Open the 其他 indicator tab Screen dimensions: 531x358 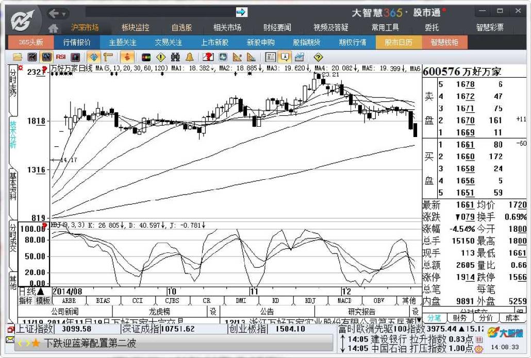click(x=409, y=300)
